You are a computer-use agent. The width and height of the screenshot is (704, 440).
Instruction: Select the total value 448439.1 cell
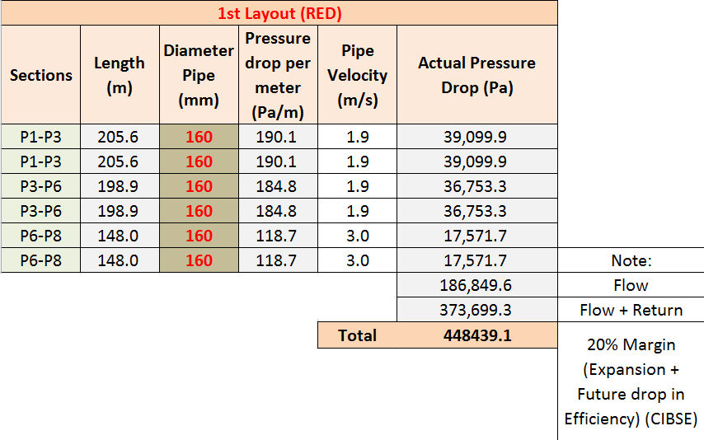(476, 335)
